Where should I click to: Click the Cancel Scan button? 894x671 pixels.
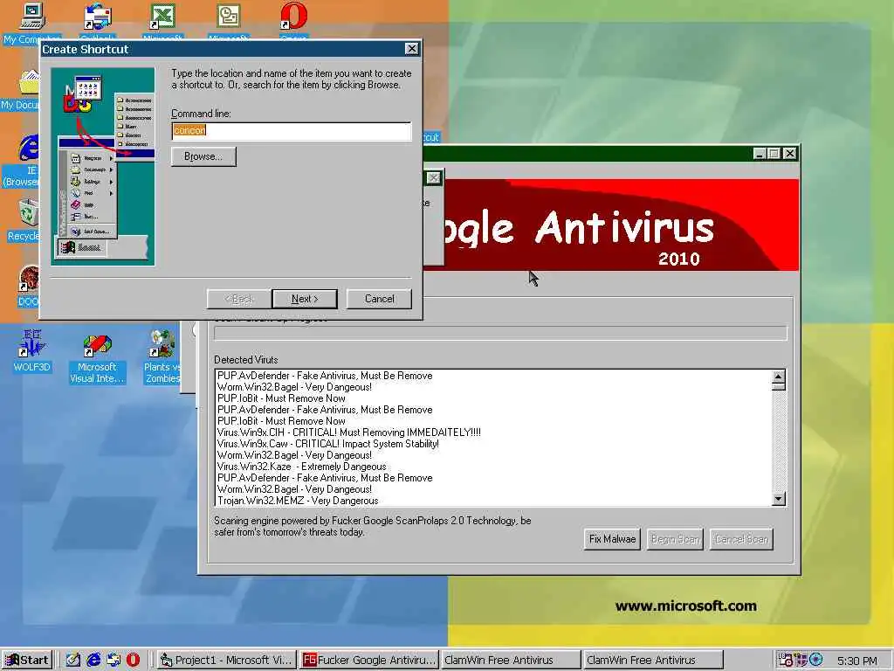[741, 538]
